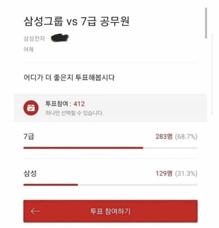Image resolution: width=219 pixels, height=228 pixels.
Task: Click the back arrow on red button
Action: [36, 211]
